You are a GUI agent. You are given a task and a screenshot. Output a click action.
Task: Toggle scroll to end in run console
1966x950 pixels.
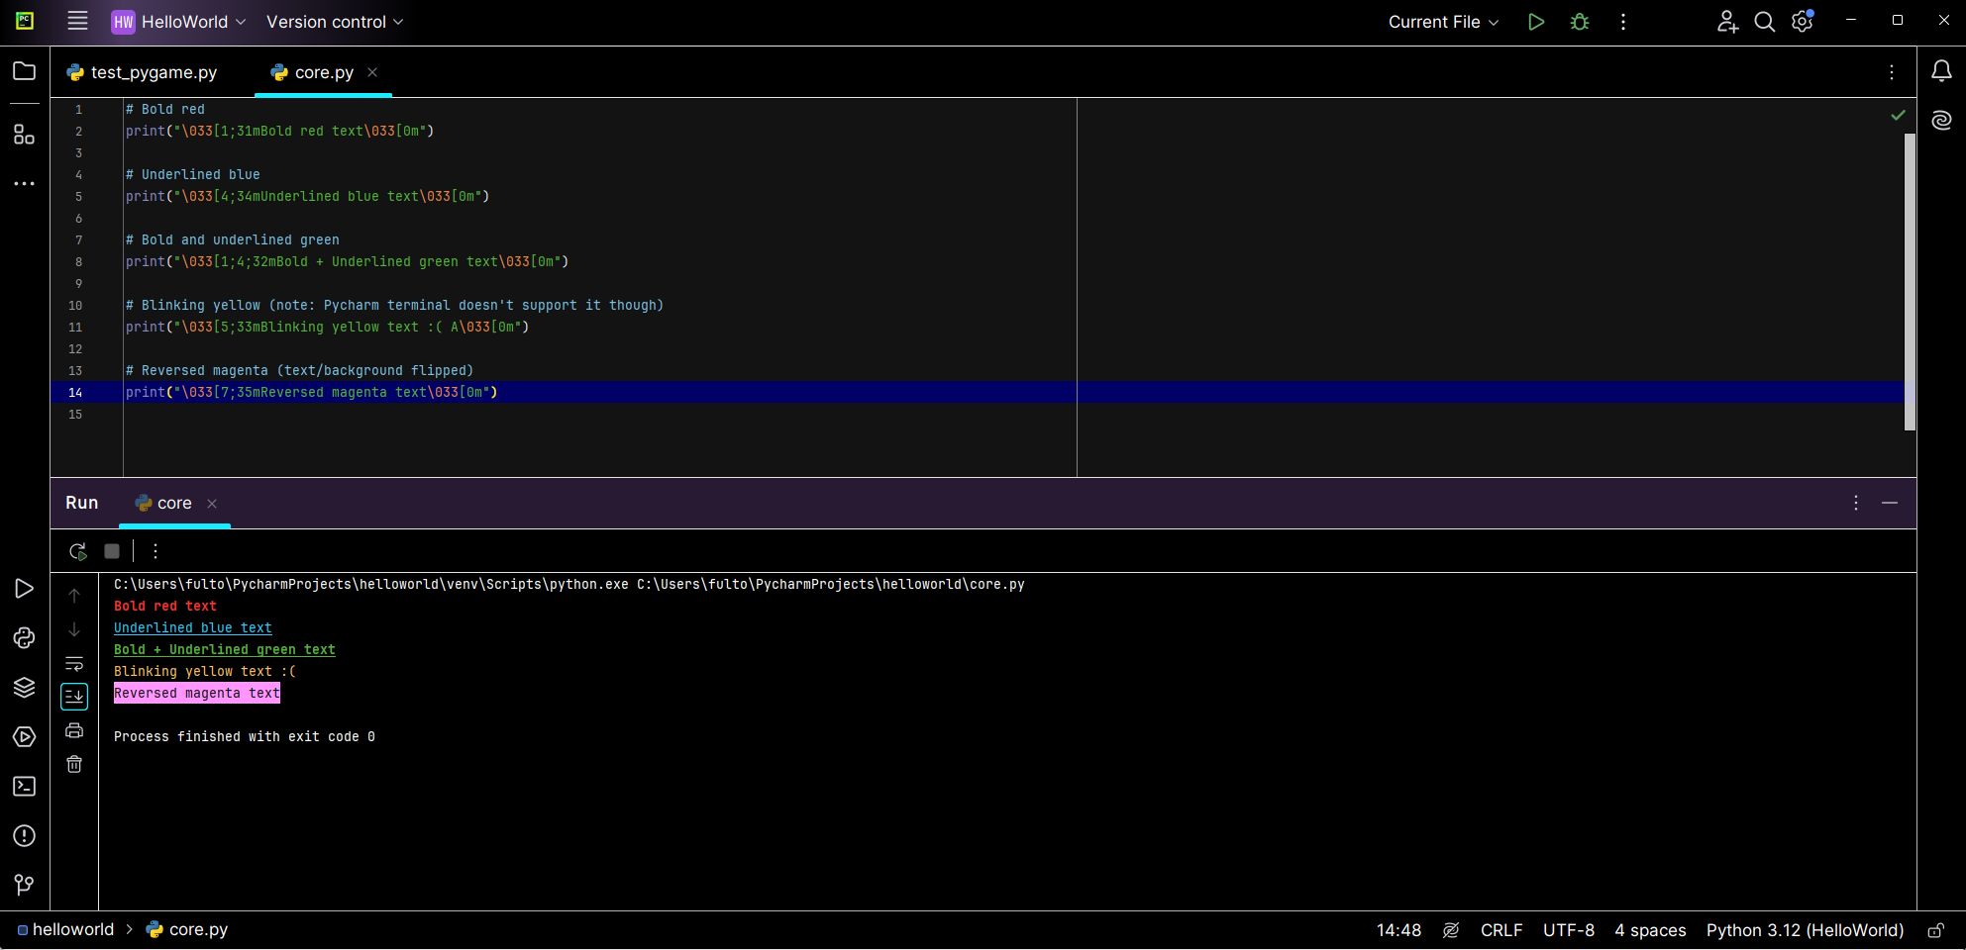[74, 697]
